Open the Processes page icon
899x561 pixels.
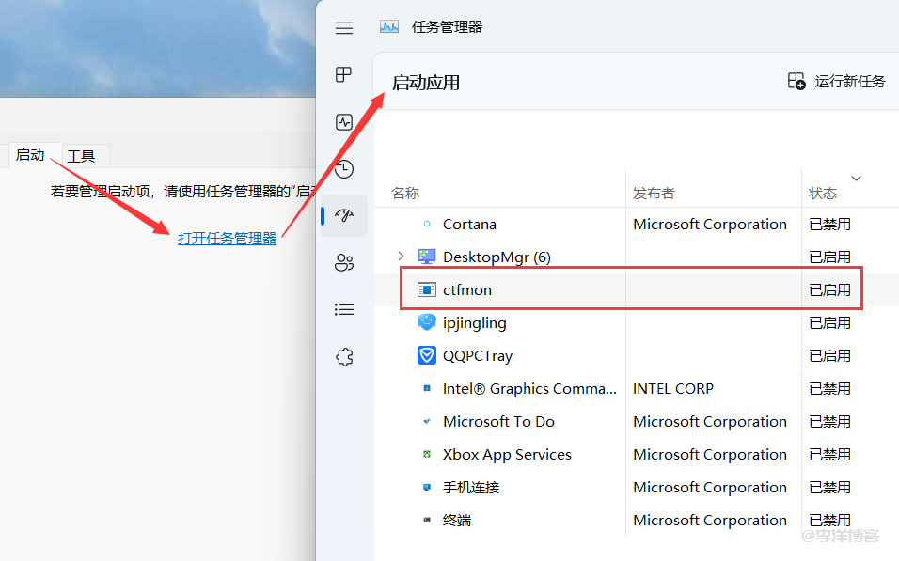[x=344, y=75]
